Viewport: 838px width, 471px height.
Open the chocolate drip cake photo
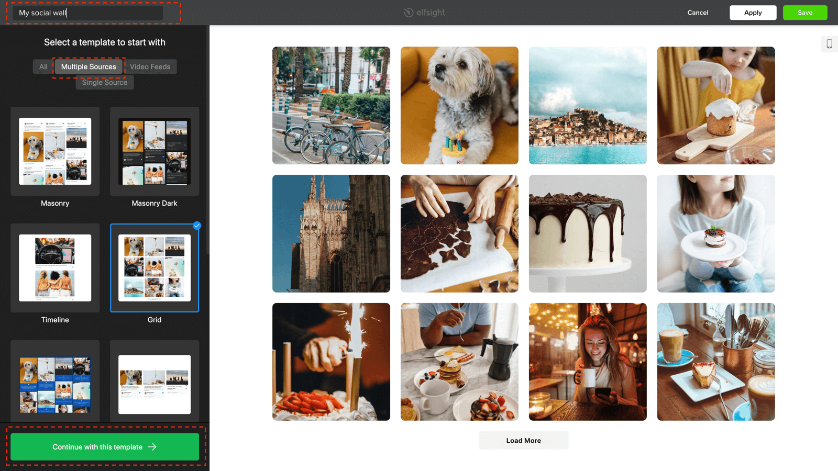(588, 233)
